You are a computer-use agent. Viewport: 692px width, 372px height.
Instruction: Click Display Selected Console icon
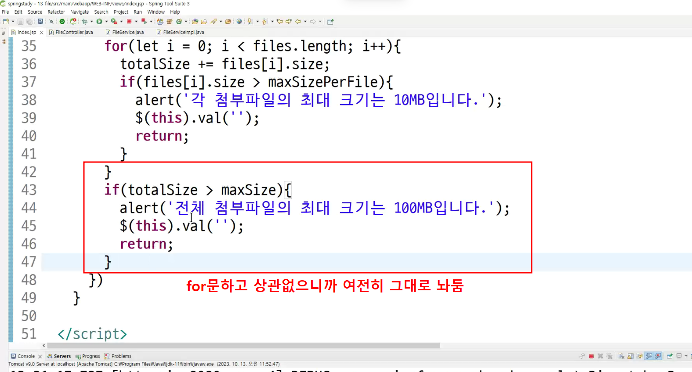678,356
